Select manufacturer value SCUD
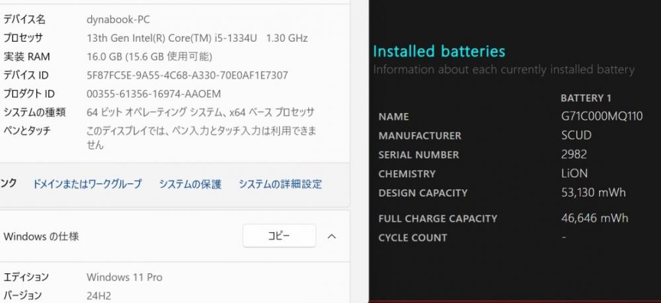The image size is (661, 303). (x=576, y=136)
